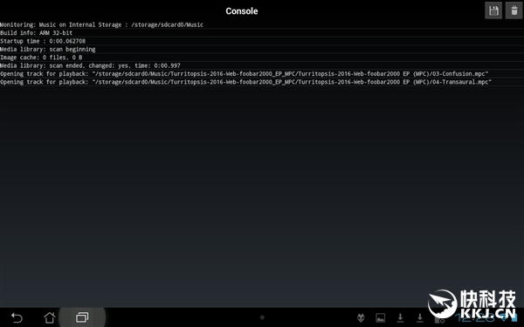Select the 03-Confusion.mpc playback log line
The width and height of the screenshot is (524, 327).
(262, 74)
